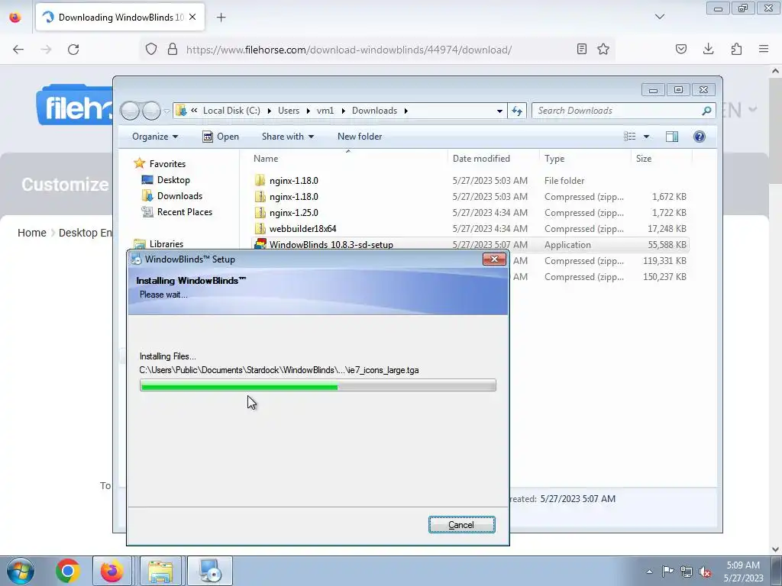The width and height of the screenshot is (782, 586).
Task: Open the Explorer help question icon
Action: 700,137
